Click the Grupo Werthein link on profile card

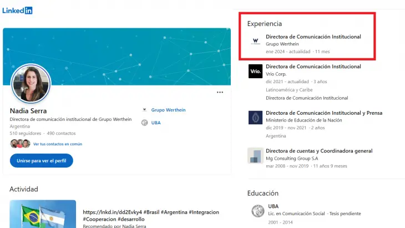pyautogui.click(x=168, y=110)
